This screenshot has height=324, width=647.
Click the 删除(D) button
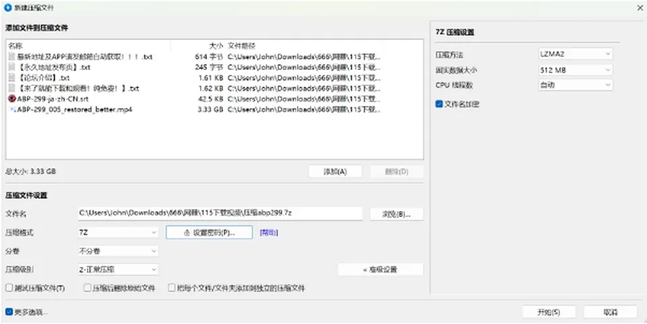click(396, 171)
